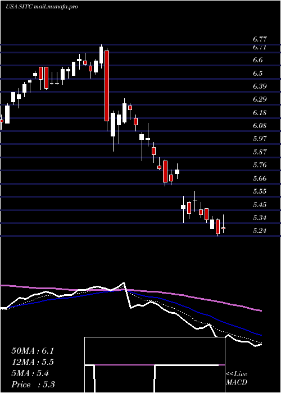The width and height of the screenshot is (281, 393).
Task: Select the 5.24 price level label
Action: coord(260,231)
